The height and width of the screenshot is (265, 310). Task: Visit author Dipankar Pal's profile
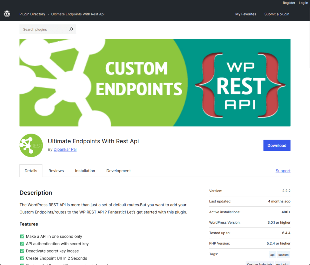[65, 149]
